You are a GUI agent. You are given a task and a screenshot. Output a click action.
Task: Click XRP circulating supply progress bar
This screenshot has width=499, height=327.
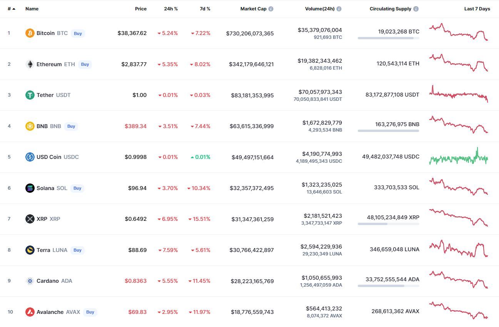pos(389,224)
